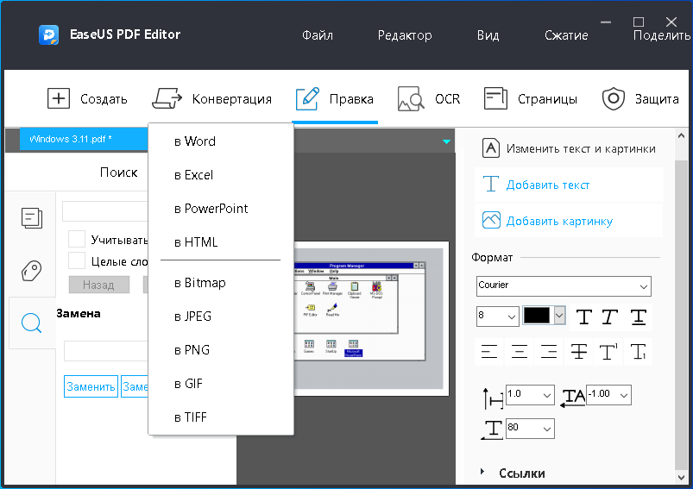
Task: Toggle italic text formatting
Action: pos(610,317)
